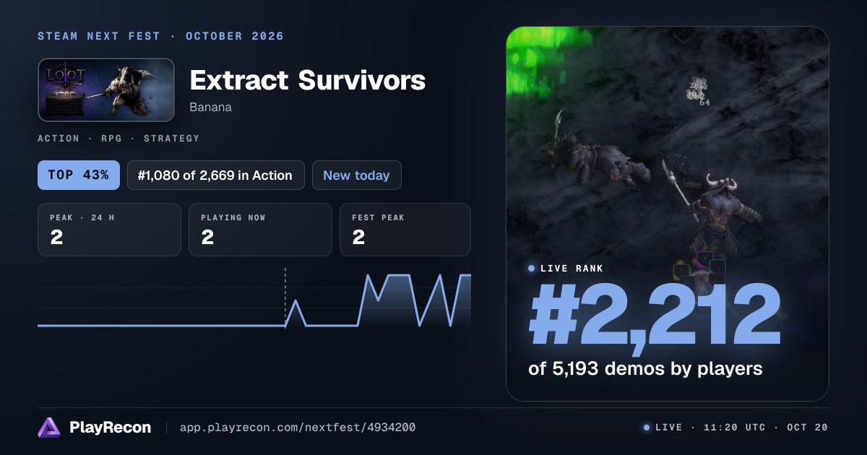Click the 11:20 UTC timestamp
867x455 pixels.
(734, 428)
